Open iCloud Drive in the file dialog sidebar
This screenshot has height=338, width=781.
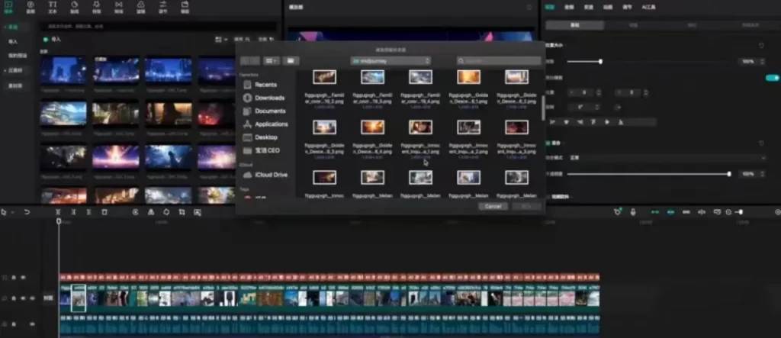(x=271, y=175)
